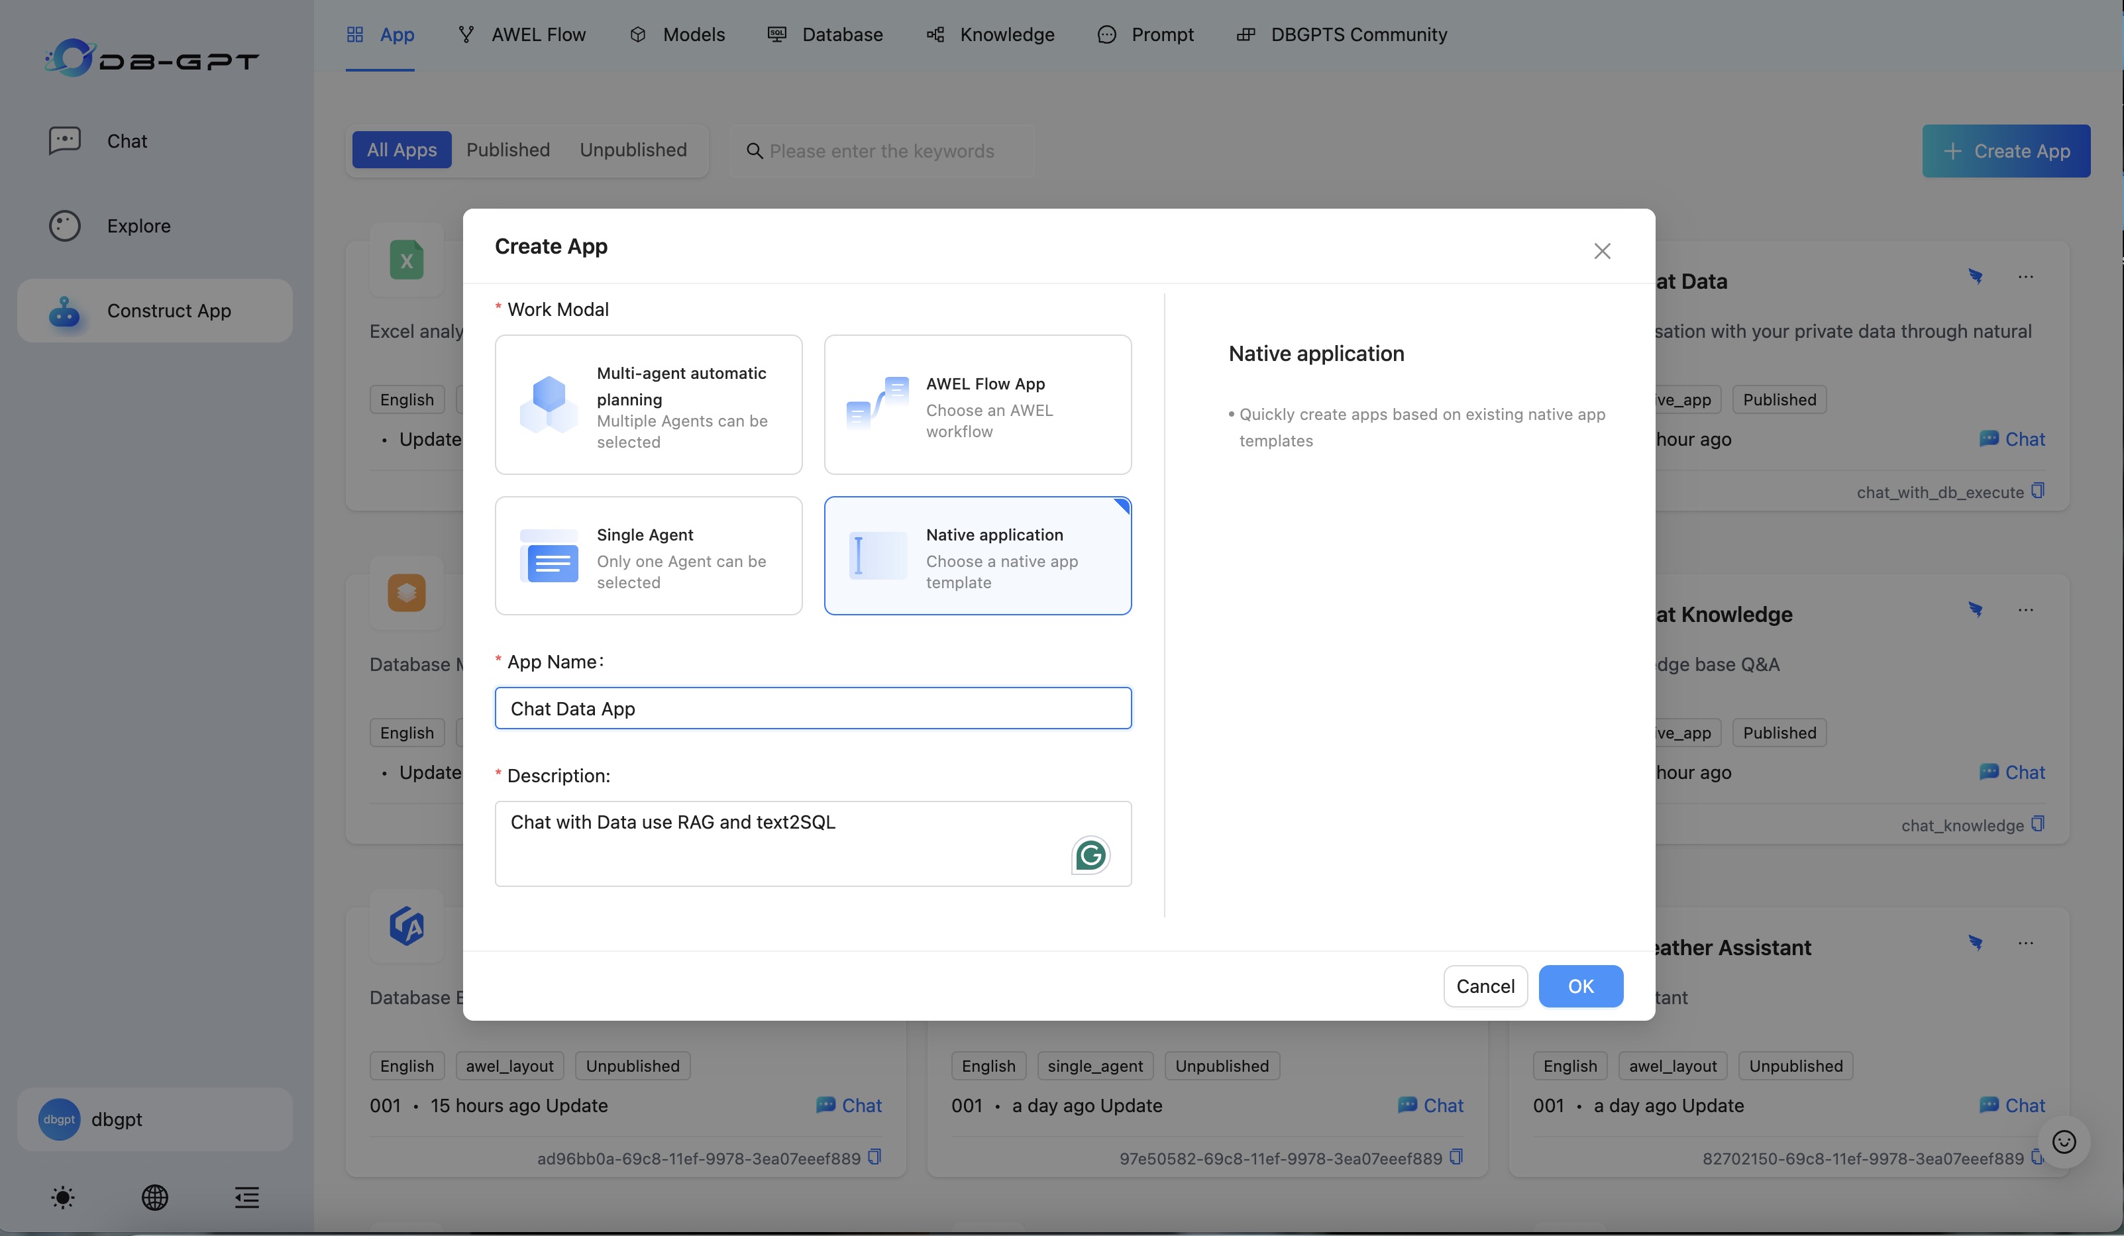This screenshot has height=1236, width=2124.
Task: Close the Create App dialog
Action: (1601, 251)
